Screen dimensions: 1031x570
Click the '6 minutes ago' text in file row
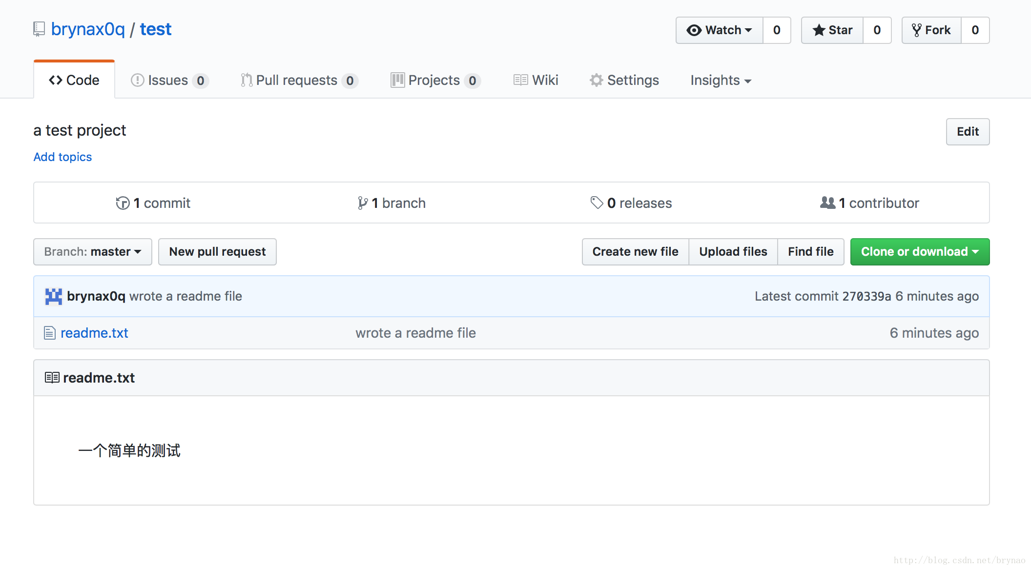(934, 333)
